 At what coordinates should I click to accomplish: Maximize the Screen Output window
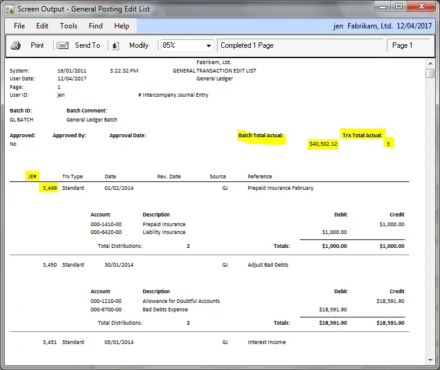[x=399, y=7]
